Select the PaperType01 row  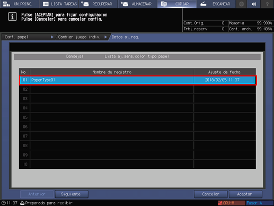pos(137,80)
